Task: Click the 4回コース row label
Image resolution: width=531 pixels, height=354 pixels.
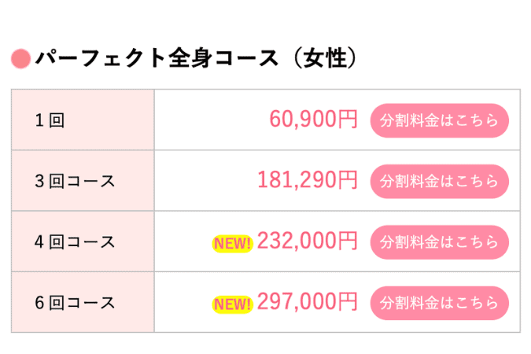Action: point(75,242)
